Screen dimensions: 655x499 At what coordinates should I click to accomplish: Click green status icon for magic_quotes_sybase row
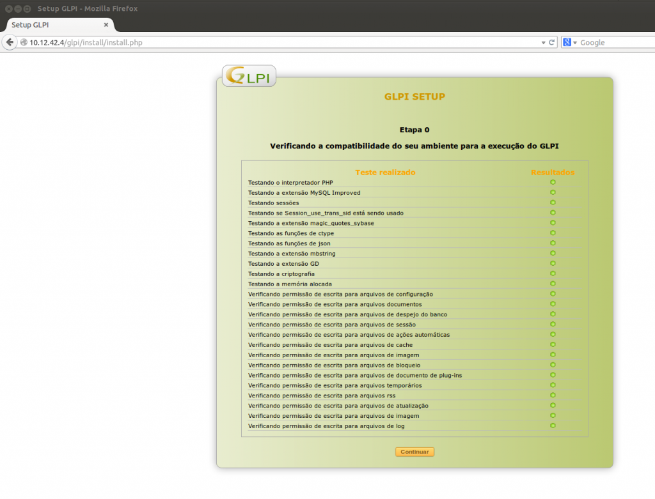click(553, 223)
